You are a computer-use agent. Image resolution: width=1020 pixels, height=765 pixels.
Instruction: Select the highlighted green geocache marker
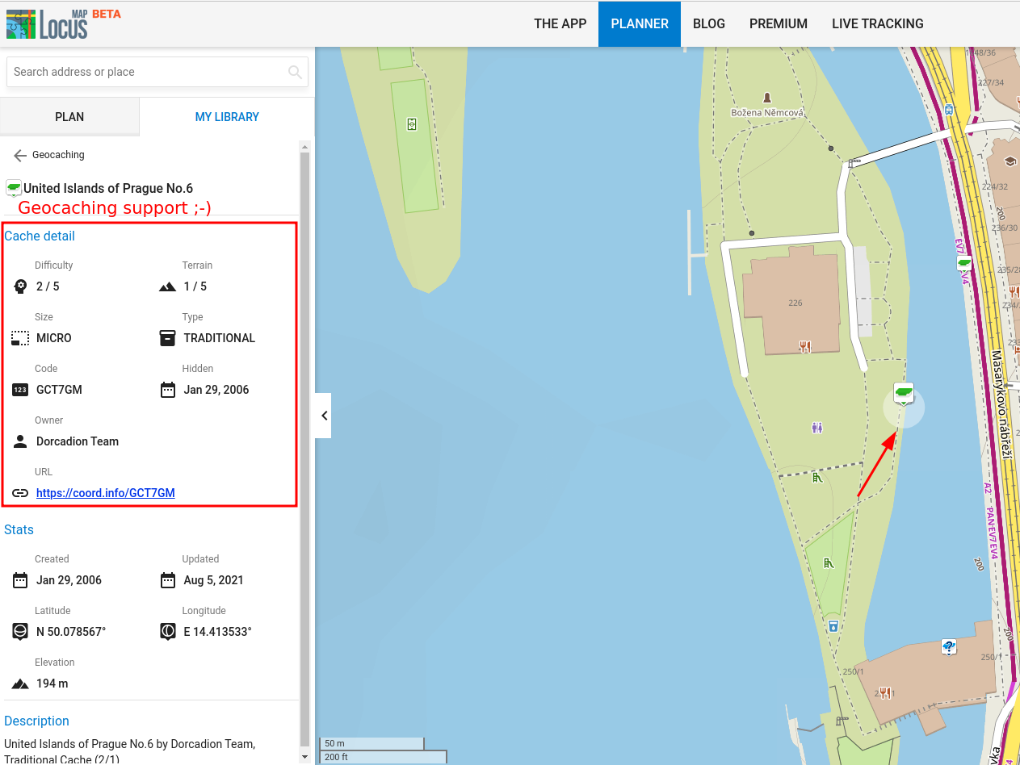(x=904, y=394)
